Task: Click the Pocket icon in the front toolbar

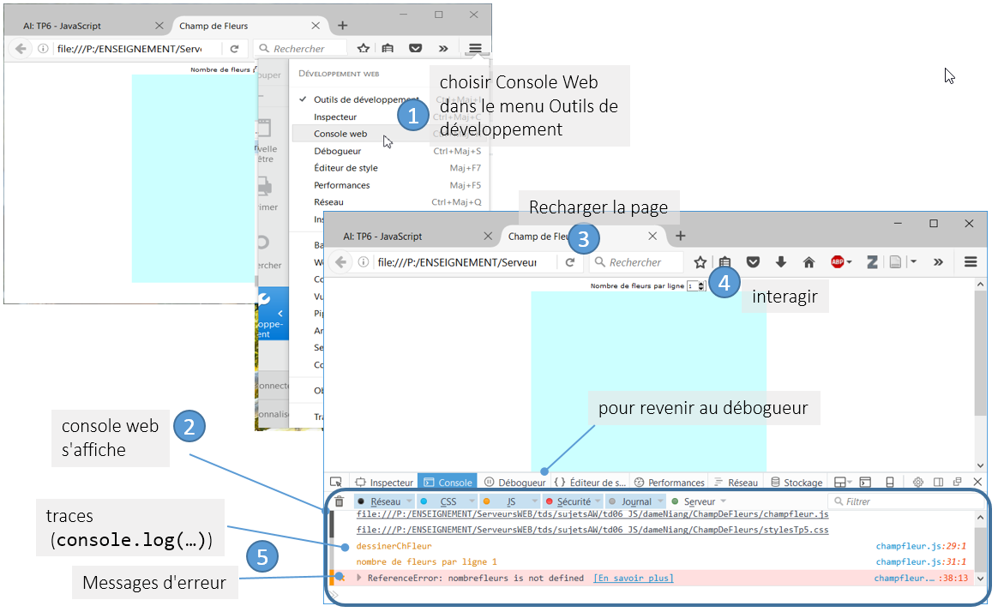Action: click(x=753, y=262)
